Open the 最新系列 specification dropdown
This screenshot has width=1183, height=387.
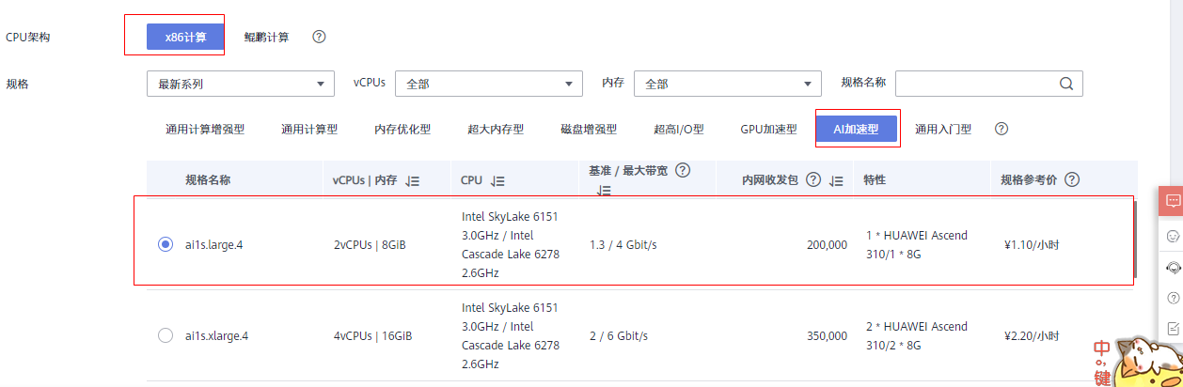240,84
